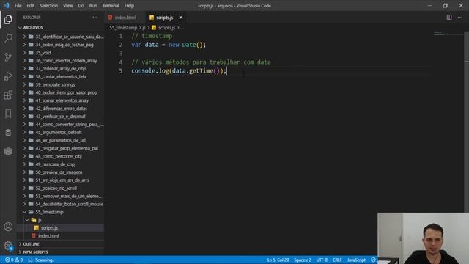Open the Run menu
Screen dimensions: 469x264
pyautogui.click(x=93, y=6)
